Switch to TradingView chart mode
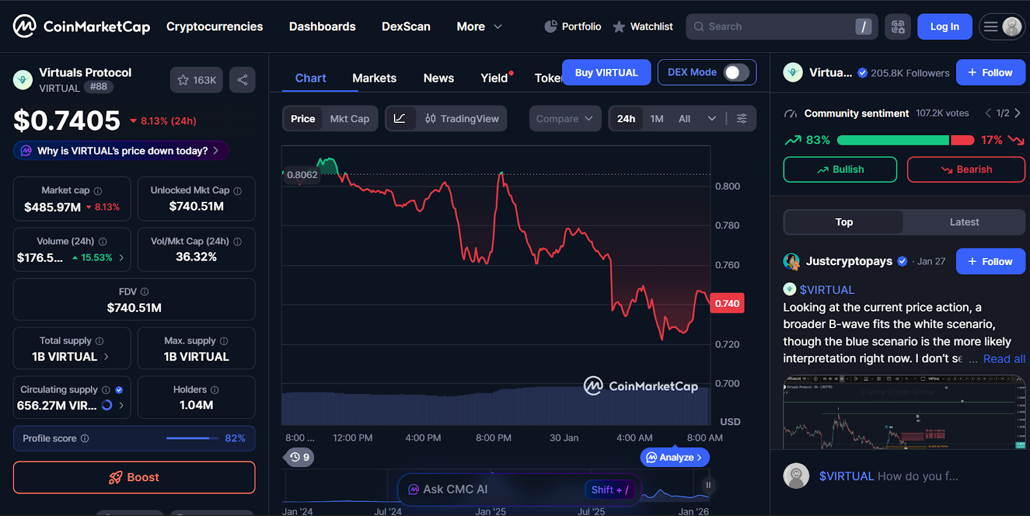This screenshot has height=516, width=1030. pos(462,118)
